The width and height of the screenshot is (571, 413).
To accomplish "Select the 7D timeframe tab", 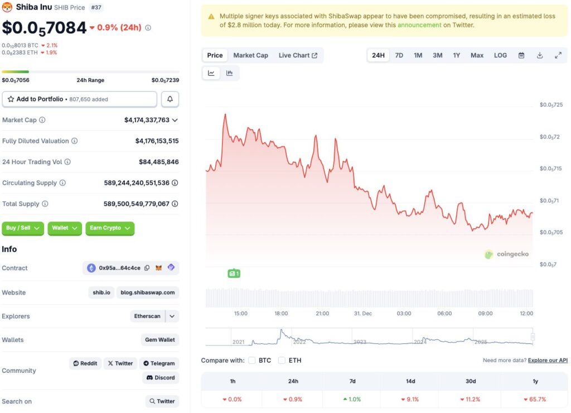I will (x=399, y=55).
